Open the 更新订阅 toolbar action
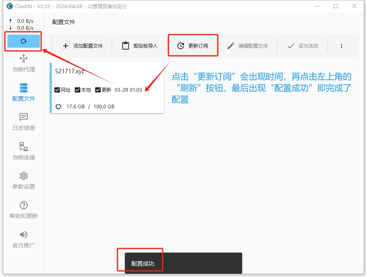 [x=193, y=46]
